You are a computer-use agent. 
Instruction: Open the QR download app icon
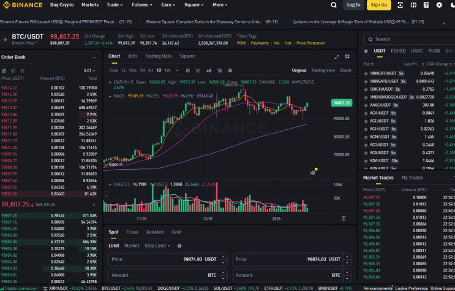tap(400, 5)
